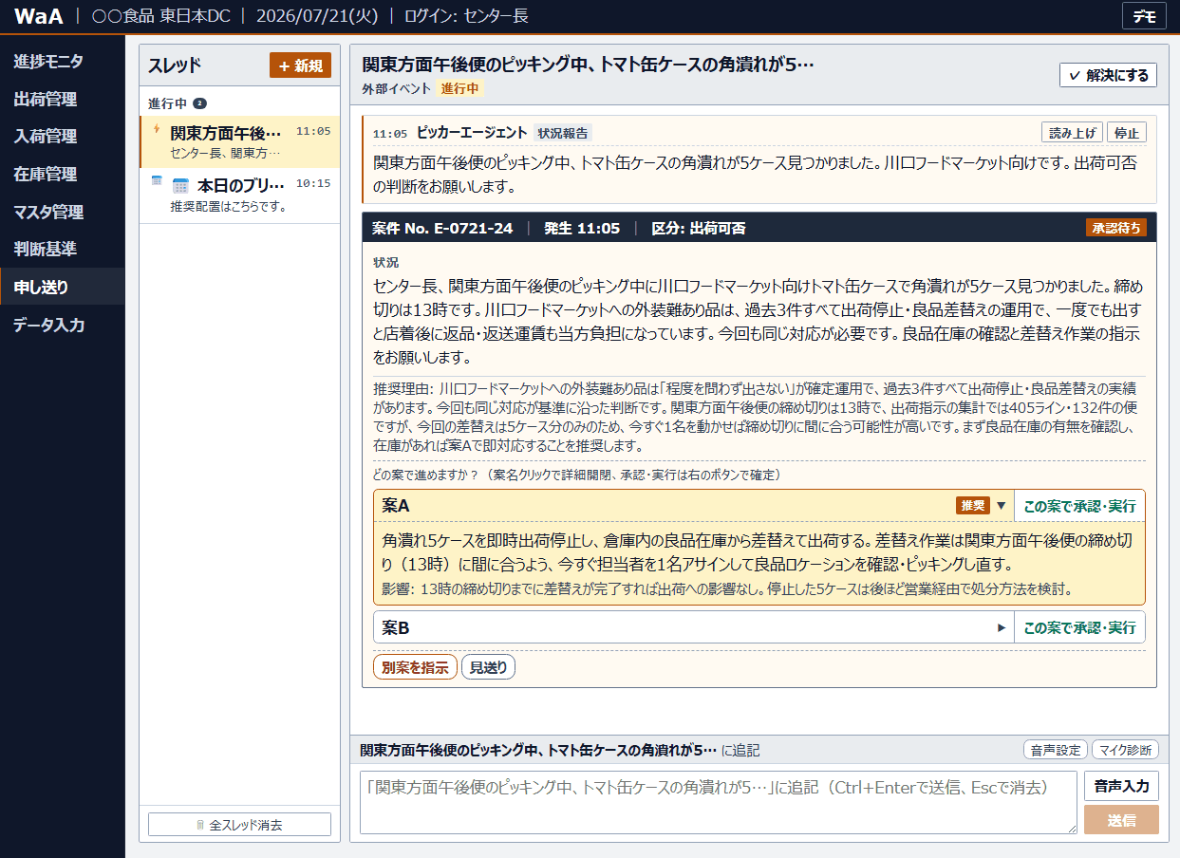Image resolution: width=1180 pixels, height=858 pixels.
Task: Mark the thread resolved with 解決にする
Action: click(1108, 75)
